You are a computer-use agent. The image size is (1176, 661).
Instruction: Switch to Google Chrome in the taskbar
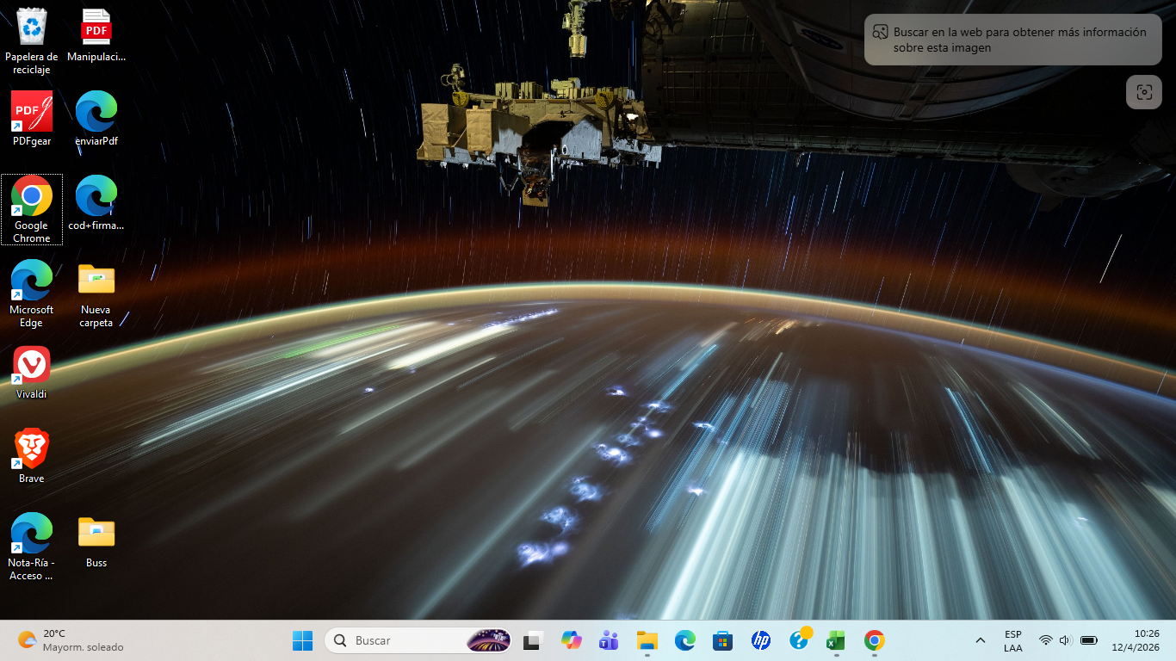point(874,640)
